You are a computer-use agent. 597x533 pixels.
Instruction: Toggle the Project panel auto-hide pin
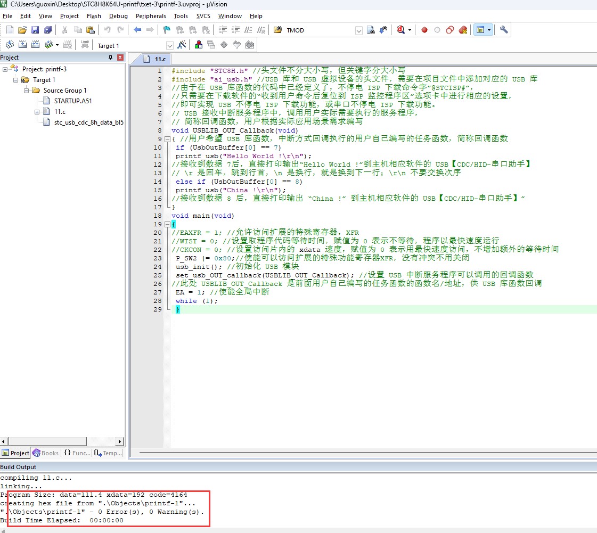coord(110,58)
